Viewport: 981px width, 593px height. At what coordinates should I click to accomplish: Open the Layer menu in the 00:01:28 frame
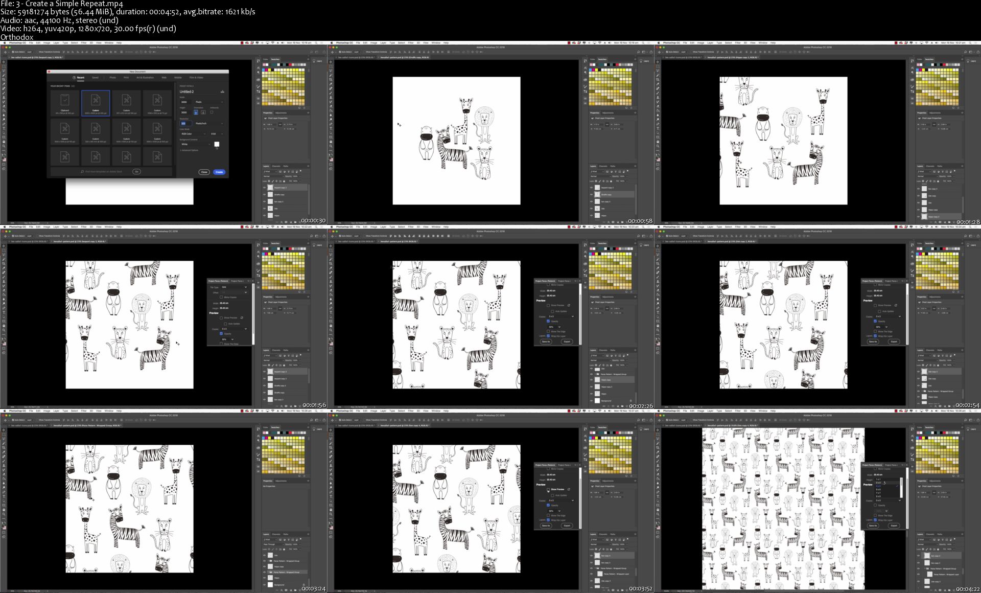pyautogui.click(x=710, y=42)
